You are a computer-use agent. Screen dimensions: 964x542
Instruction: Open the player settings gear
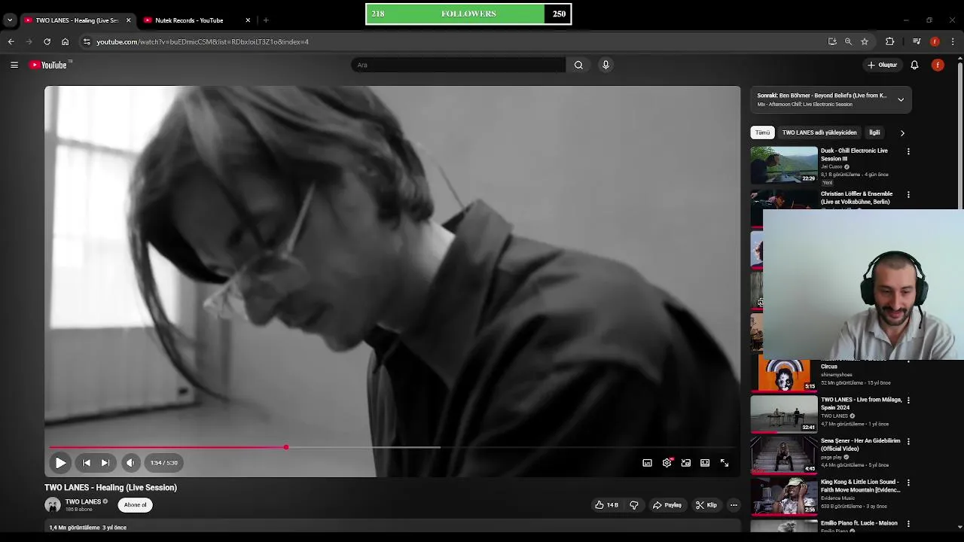[x=667, y=463]
